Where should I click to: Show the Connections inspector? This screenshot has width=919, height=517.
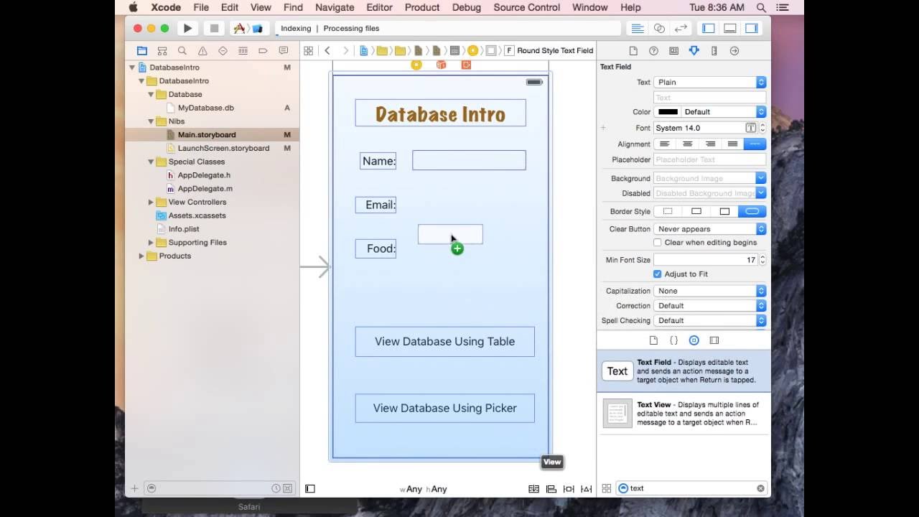click(x=734, y=51)
